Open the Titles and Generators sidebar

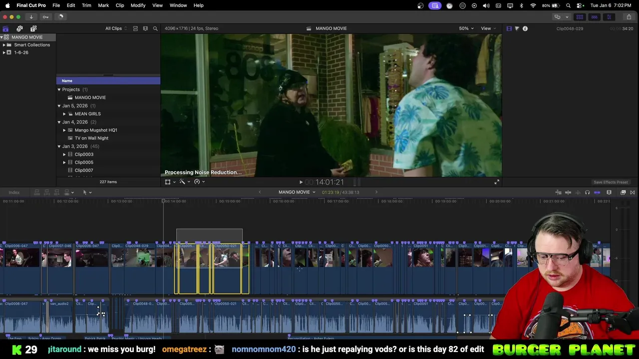tap(33, 28)
